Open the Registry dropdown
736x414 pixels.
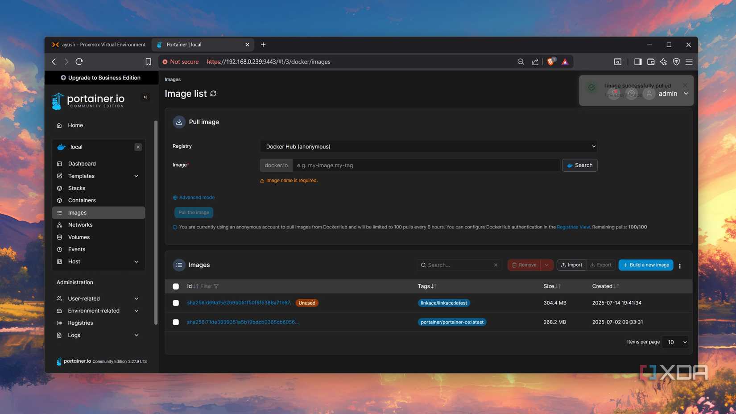[428, 146]
